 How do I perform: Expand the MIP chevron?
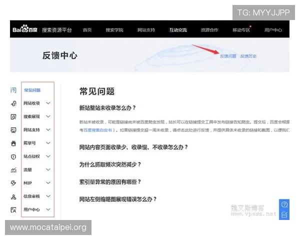coord(48,183)
